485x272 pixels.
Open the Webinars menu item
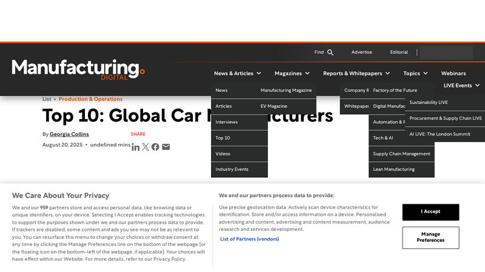point(453,73)
